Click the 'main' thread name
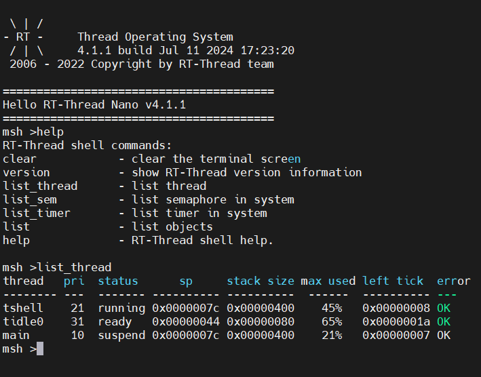Viewport: 481px width, 377px height. click(x=16, y=335)
